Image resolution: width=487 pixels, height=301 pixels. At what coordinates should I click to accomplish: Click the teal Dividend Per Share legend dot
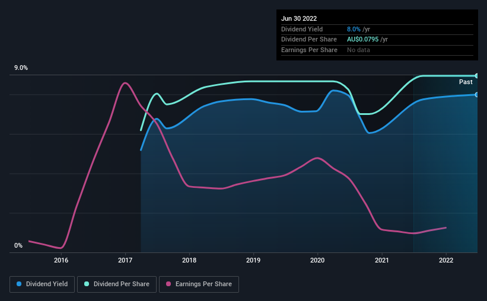[x=87, y=284]
